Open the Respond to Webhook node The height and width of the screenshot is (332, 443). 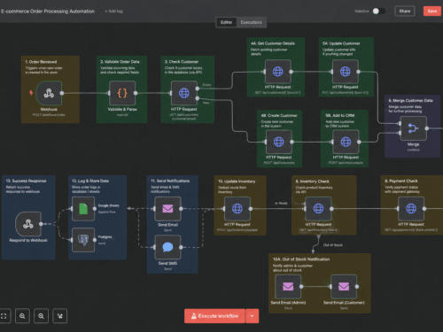[28, 224]
